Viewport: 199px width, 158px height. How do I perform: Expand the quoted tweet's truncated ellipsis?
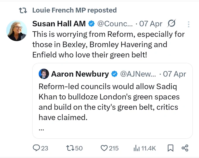coord(41,130)
